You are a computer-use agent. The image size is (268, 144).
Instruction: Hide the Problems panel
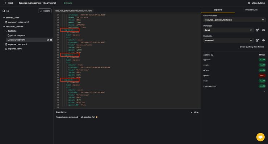[194, 112]
